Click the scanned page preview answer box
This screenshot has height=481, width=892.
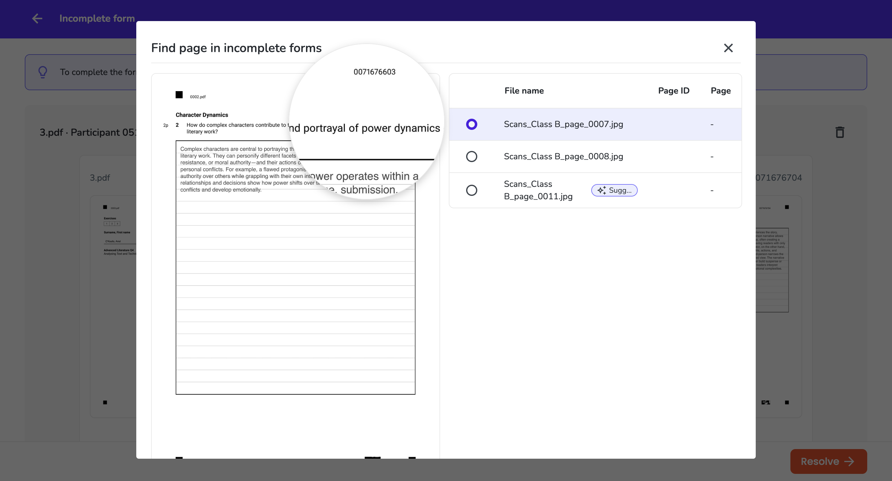point(295,267)
